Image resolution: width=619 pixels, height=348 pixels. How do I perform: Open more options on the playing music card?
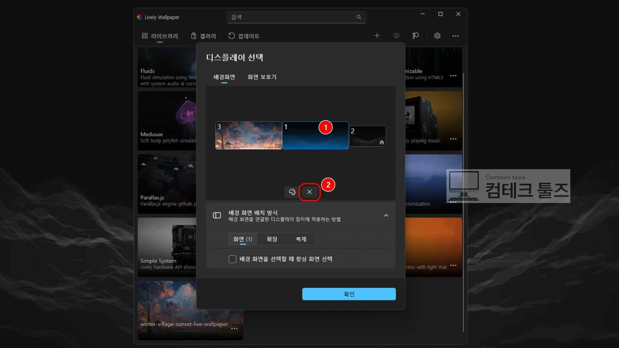(x=453, y=139)
